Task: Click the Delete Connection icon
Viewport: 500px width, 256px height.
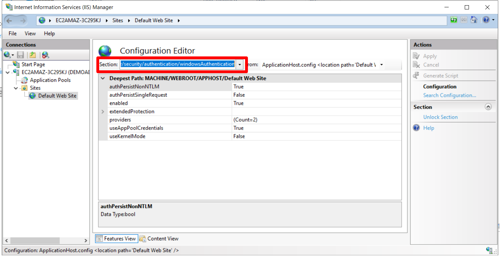Action: [45, 55]
